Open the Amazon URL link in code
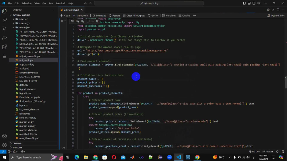This screenshot has width=287, height=161. pyautogui.click(x=127, y=51)
